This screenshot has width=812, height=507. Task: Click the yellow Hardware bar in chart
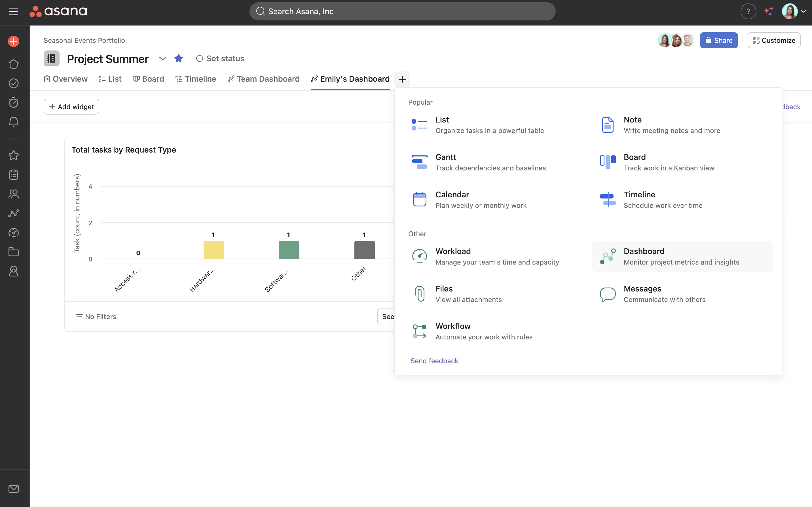[213, 250]
